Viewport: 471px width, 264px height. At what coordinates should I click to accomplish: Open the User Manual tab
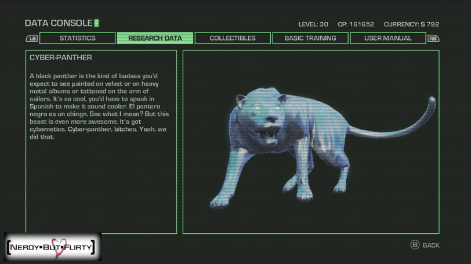tap(388, 38)
